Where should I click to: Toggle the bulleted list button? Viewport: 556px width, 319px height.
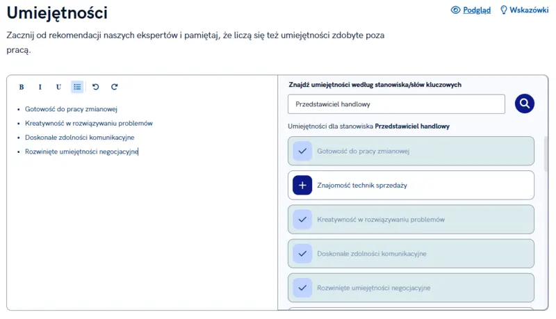point(77,87)
